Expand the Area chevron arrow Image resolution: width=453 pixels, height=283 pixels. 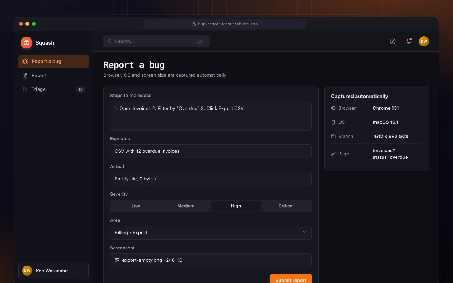tap(304, 232)
